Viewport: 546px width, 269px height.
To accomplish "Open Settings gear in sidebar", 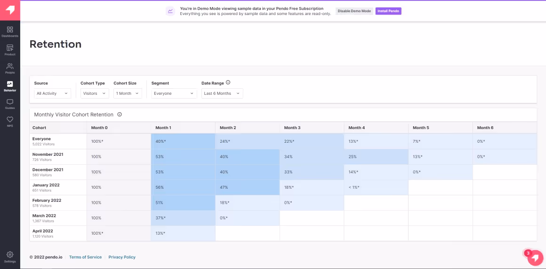I will tap(10, 254).
